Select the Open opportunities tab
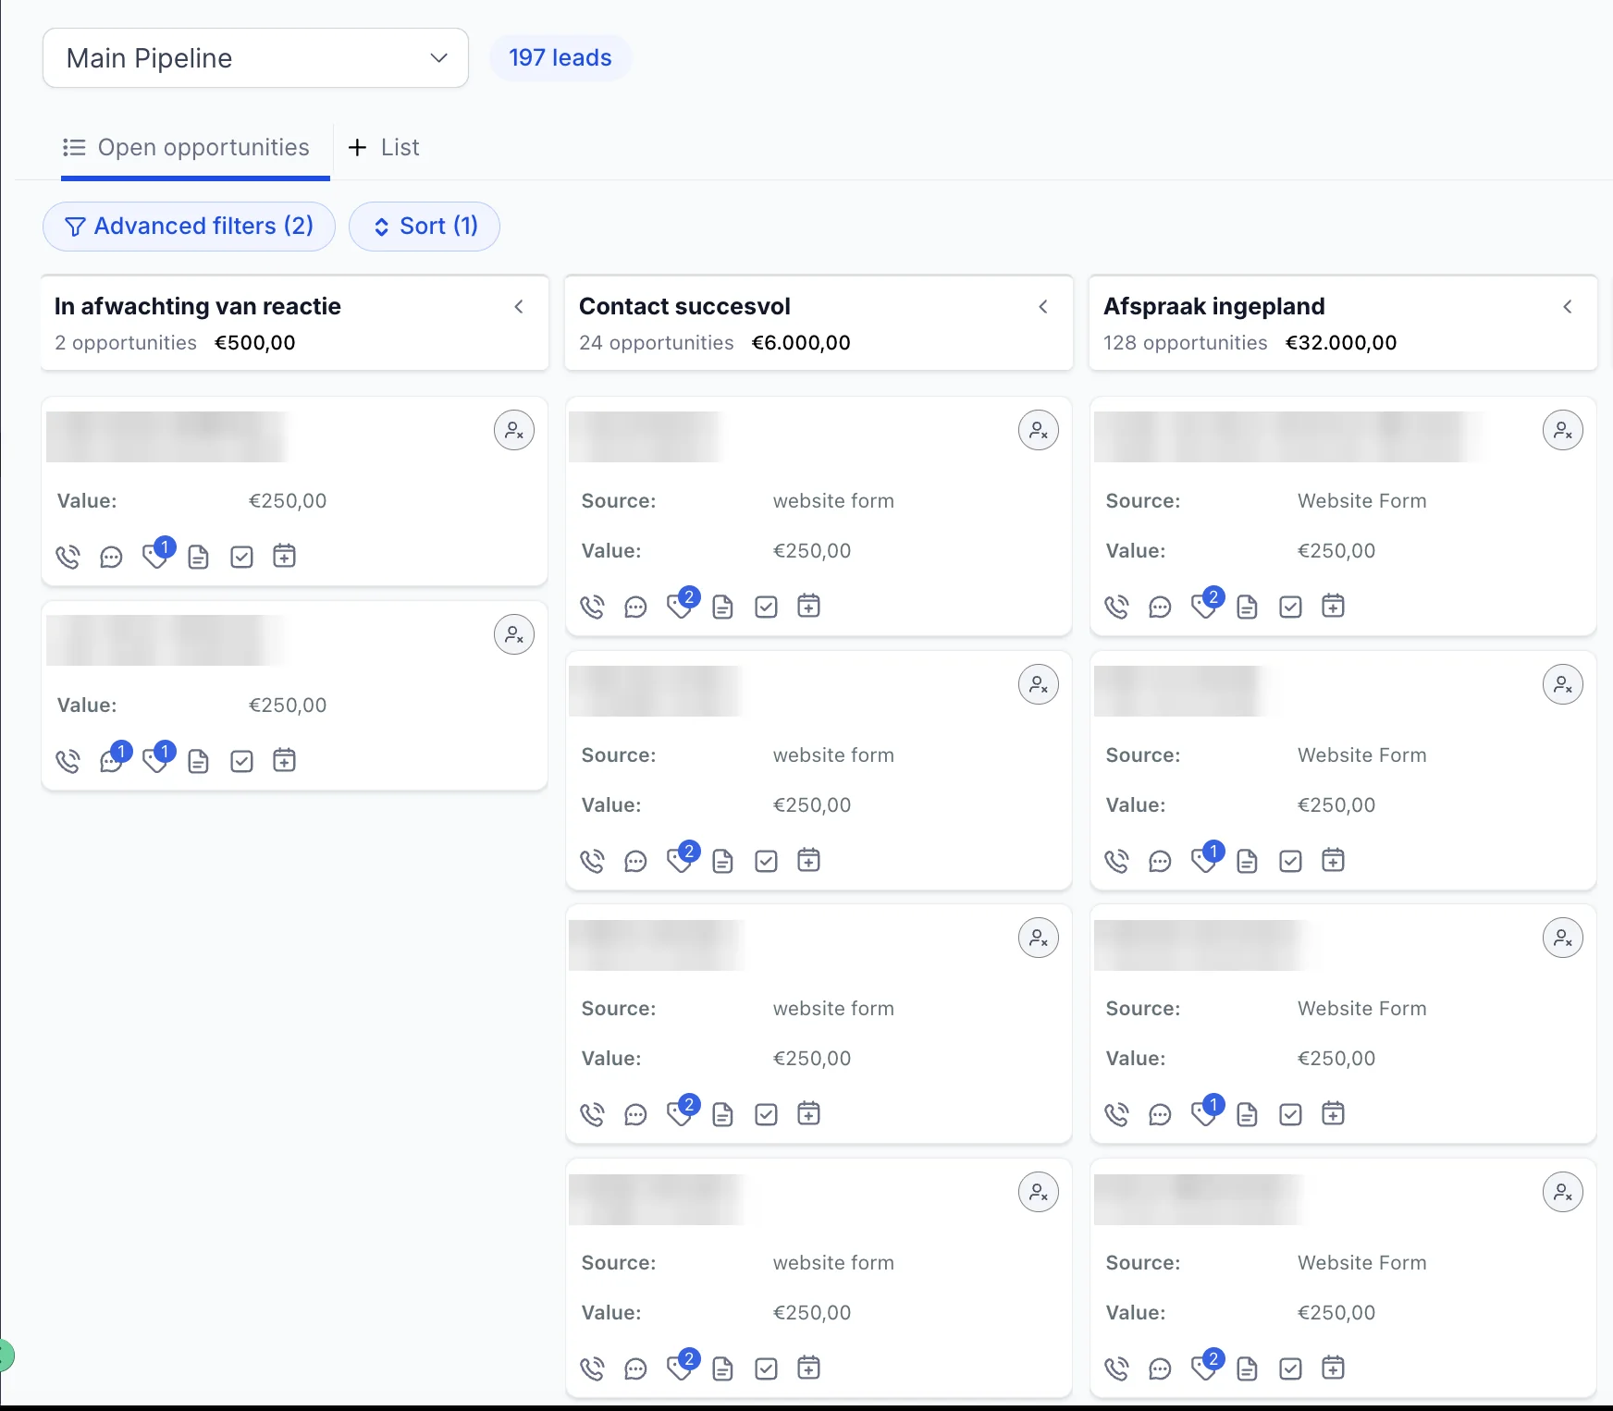Image resolution: width=1613 pixels, height=1411 pixels. tap(186, 148)
